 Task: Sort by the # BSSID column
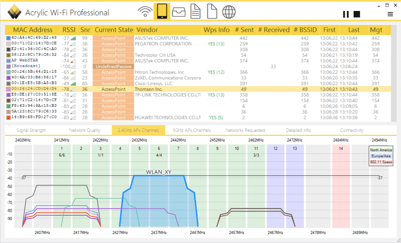pyautogui.click(x=305, y=30)
